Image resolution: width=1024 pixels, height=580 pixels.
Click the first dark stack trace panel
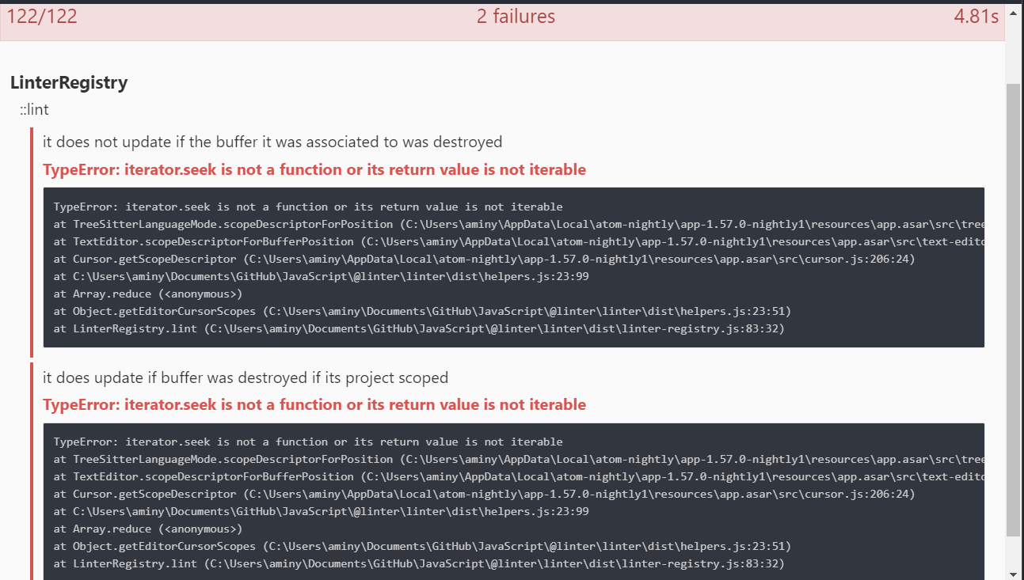[513, 267]
